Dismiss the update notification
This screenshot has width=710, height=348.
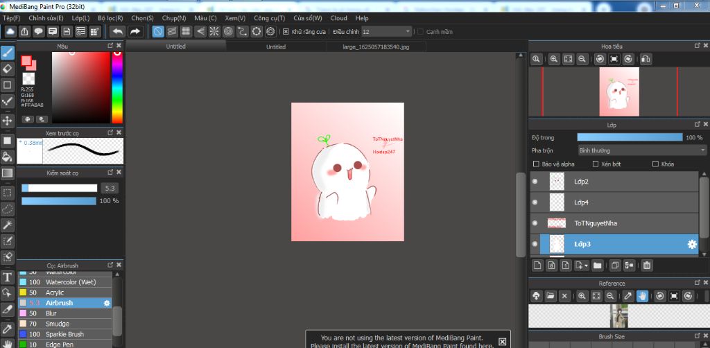point(502,342)
